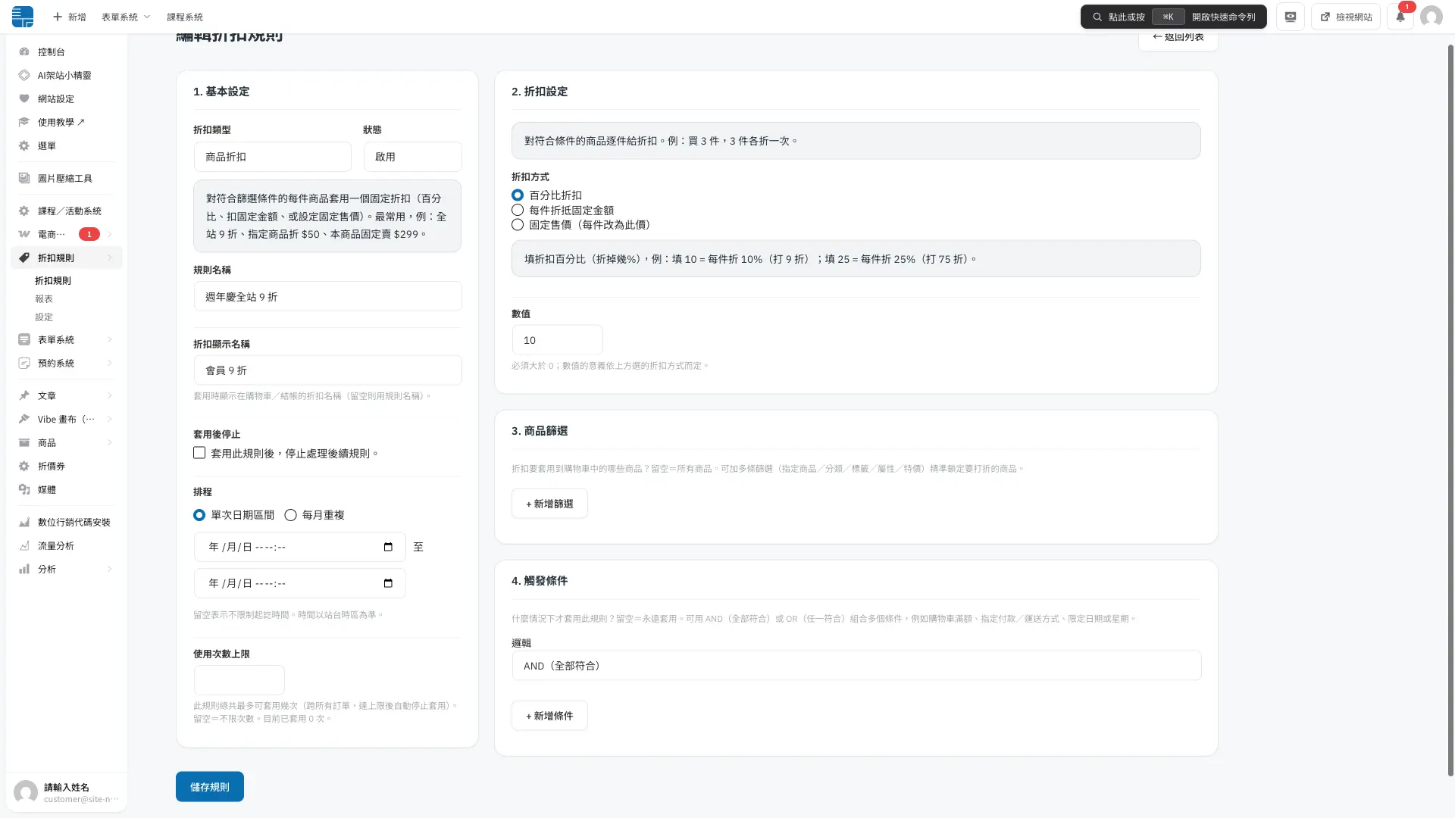The height and width of the screenshot is (818, 1455).
Task: Click the 商品 archive icon
Action: click(x=24, y=442)
